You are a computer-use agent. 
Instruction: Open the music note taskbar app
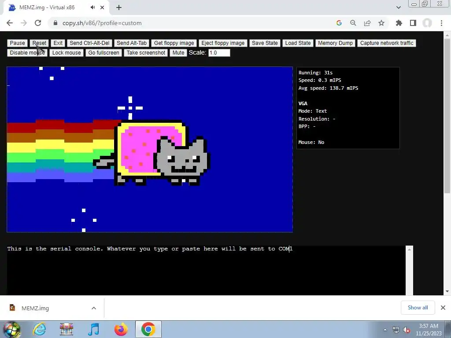[93, 329]
